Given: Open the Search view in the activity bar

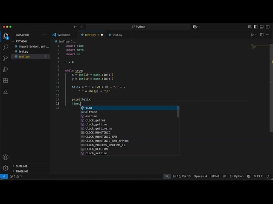Looking at the screenshot, I should coord(6,47).
